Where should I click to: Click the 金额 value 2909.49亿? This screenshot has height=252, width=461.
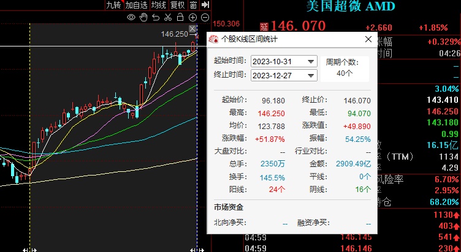click(353, 164)
